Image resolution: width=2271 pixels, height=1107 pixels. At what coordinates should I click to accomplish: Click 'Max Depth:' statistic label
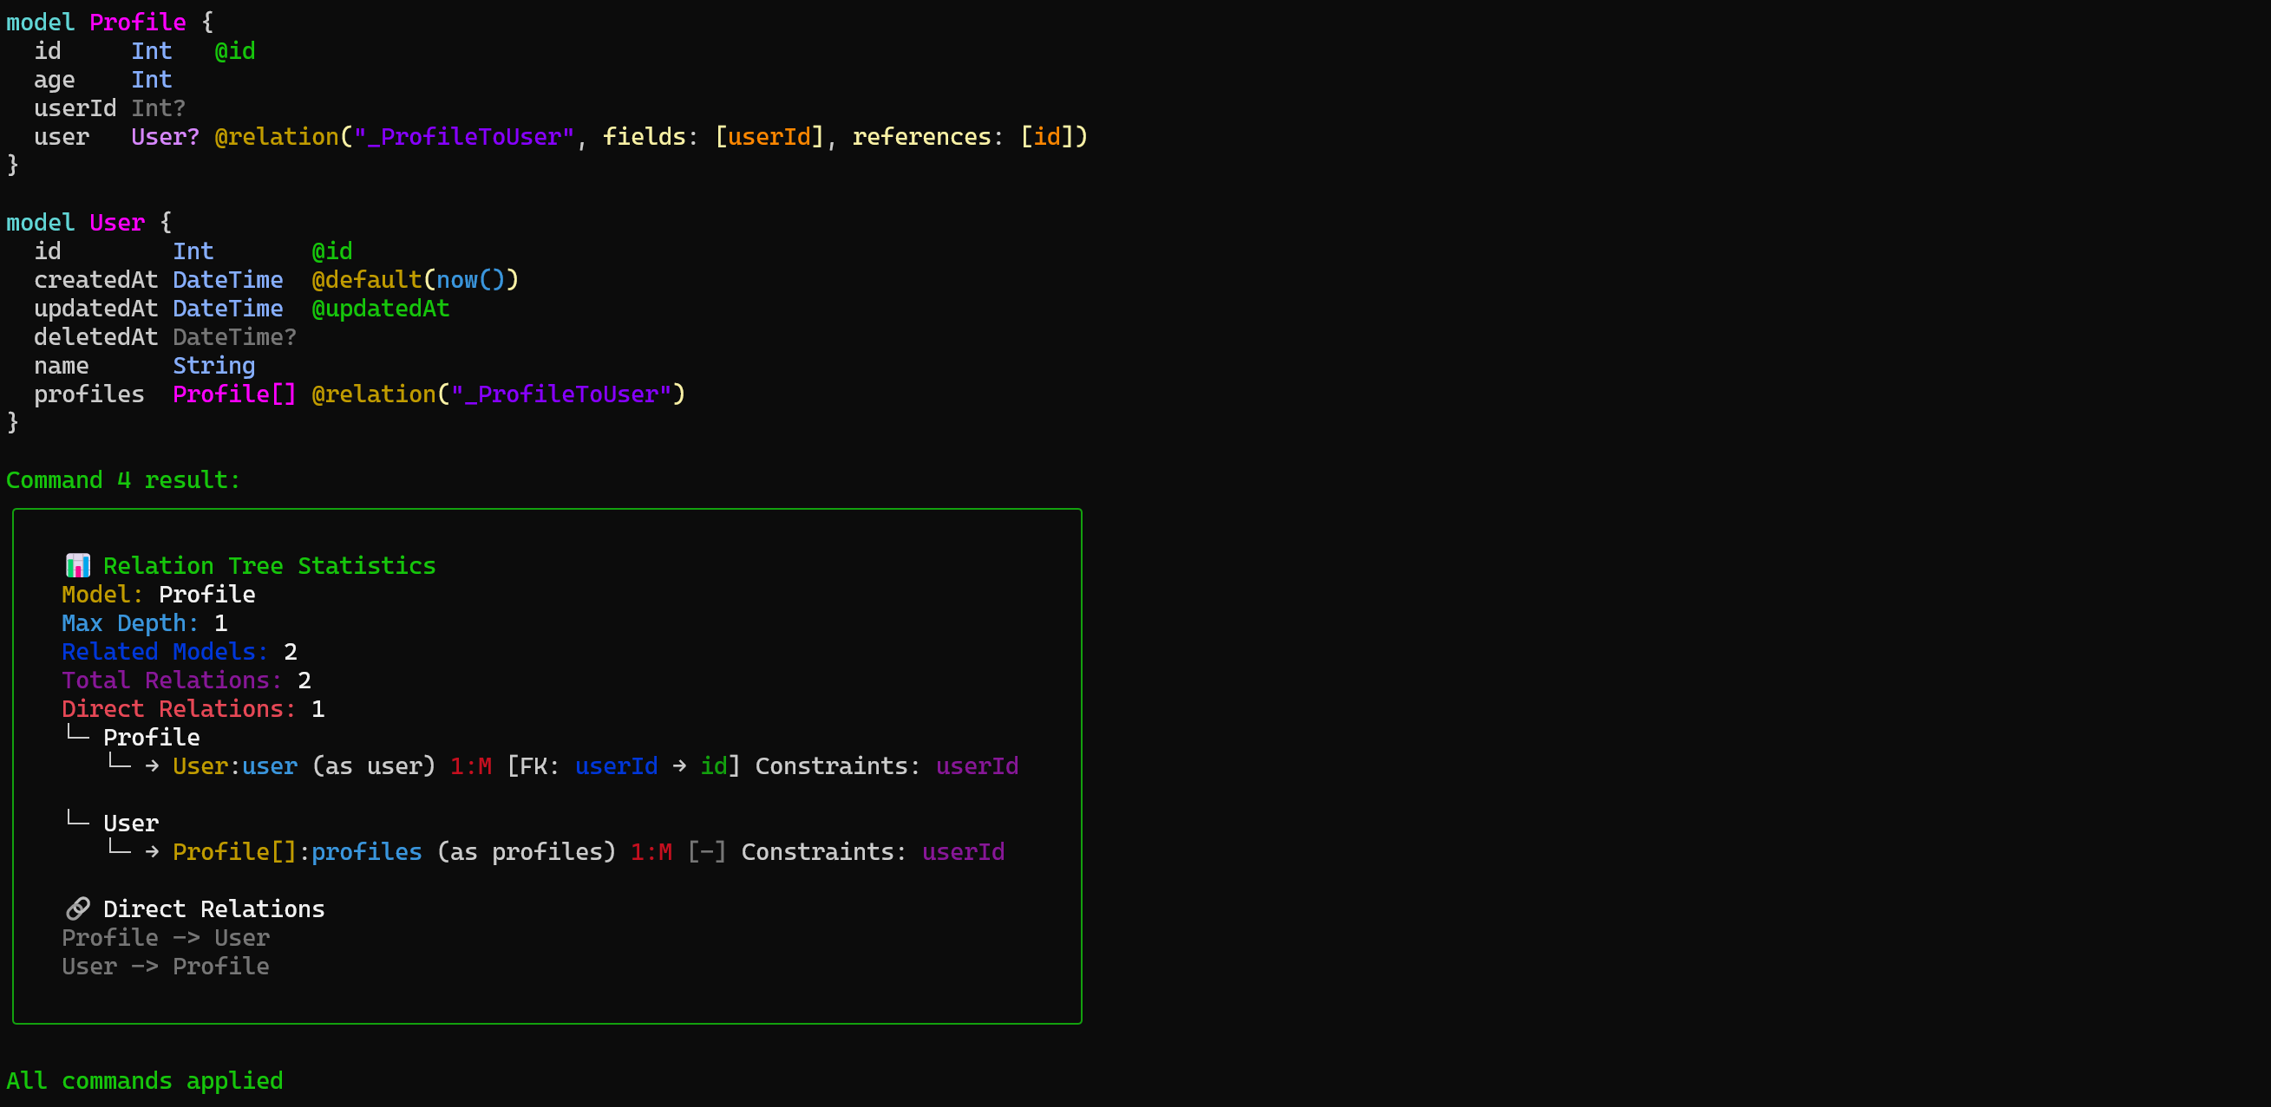pyautogui.click(x=129, y=622)
